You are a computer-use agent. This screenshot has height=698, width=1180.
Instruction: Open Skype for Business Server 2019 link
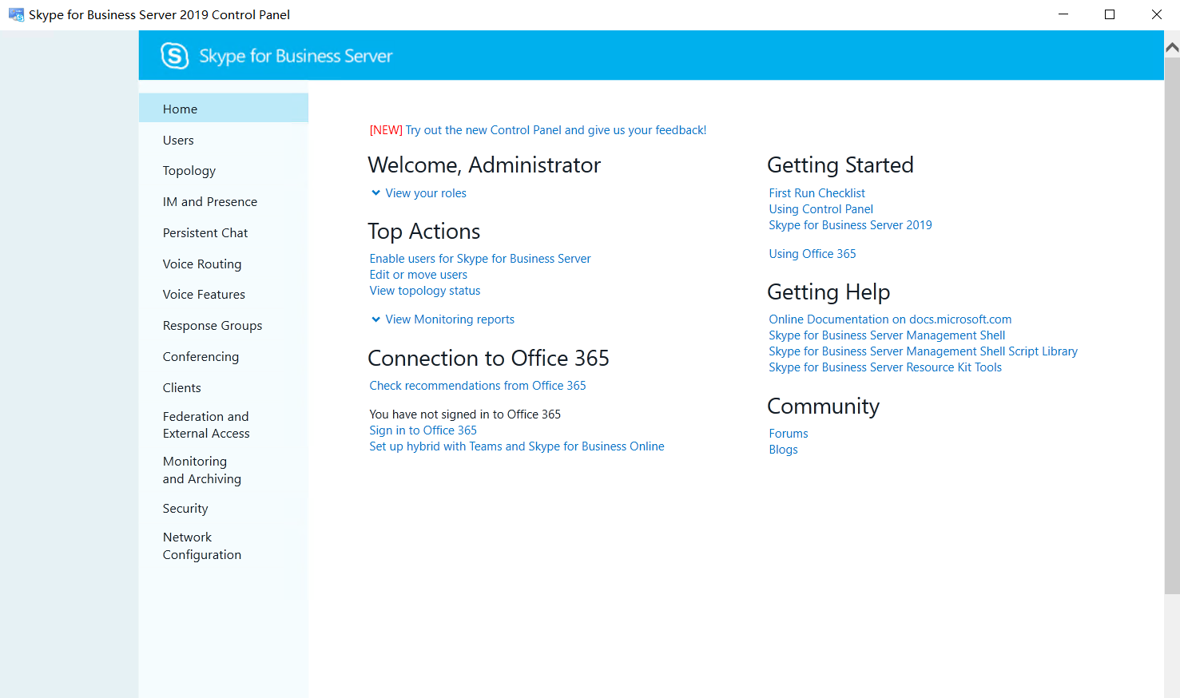850,225
